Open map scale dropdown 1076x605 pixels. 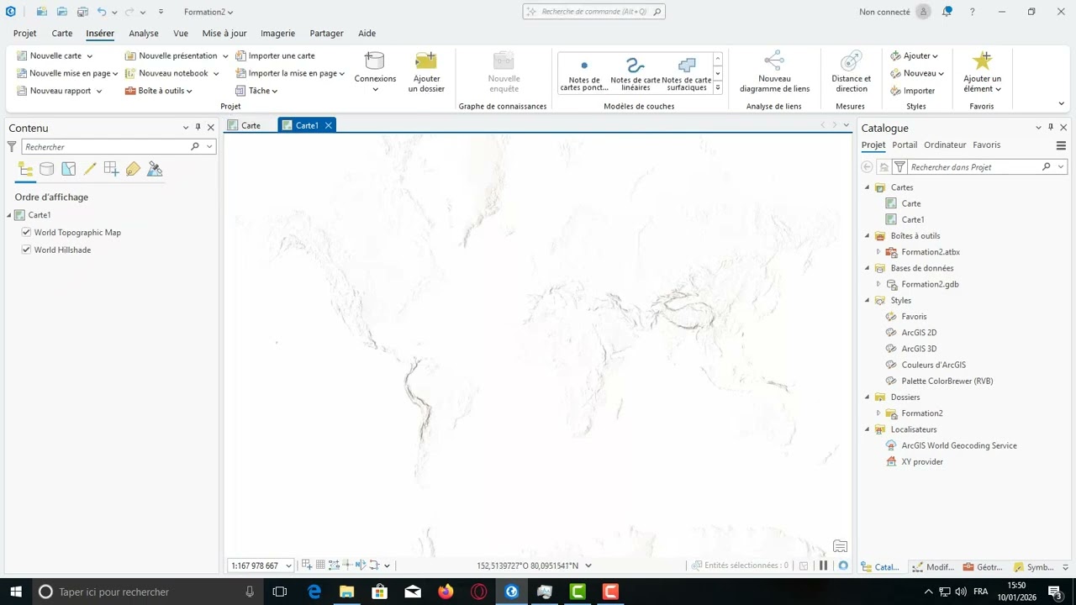click(288, 566)
